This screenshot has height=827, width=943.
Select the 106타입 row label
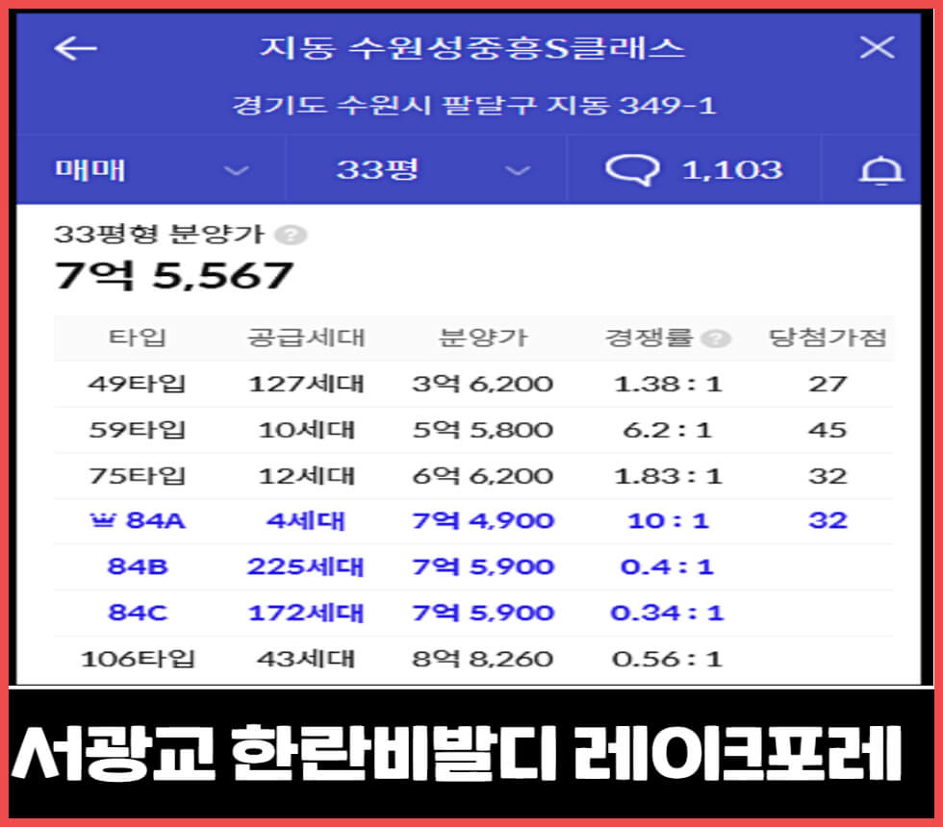[138, 660]
